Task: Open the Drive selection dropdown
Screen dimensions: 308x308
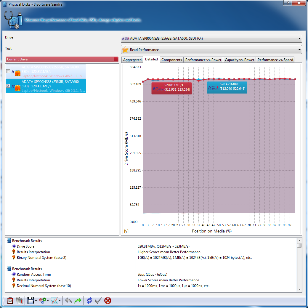Action: (211, 38)
